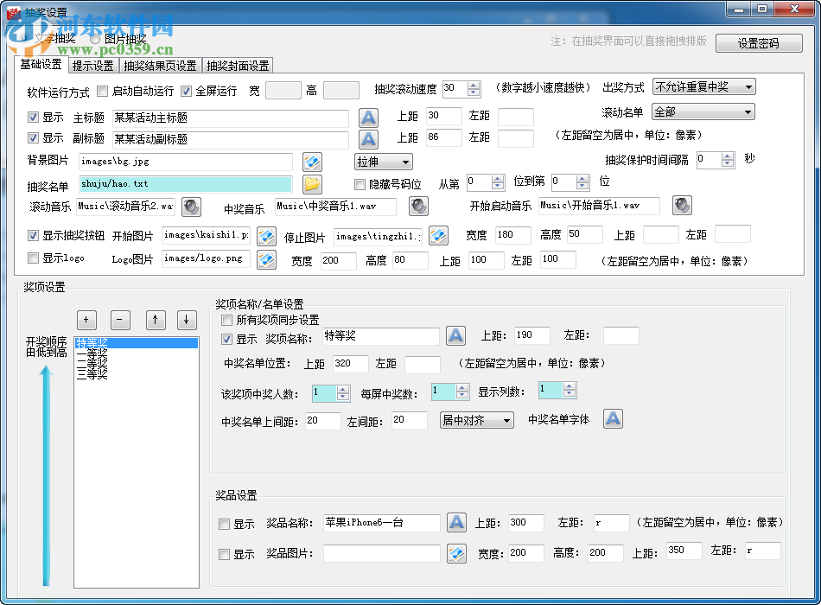Preview the 滚动音乐 scrolling music

click(x=191, y=206)
